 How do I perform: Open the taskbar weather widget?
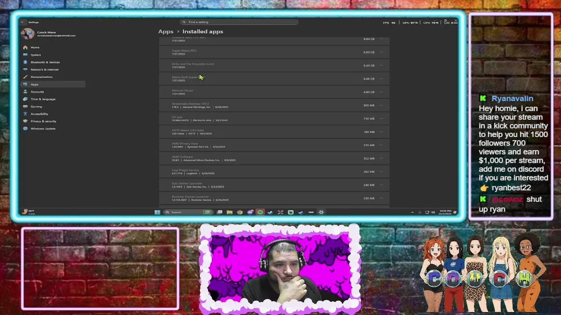click(x=28, y=212)
